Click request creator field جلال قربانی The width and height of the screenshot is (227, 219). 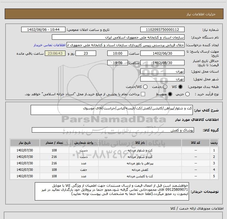pyautogui.click(x=126, y=45)
